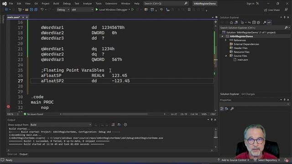Click the search magnifier in the title bar
Viewport: 292px width, 164px height.
(186, 3)
